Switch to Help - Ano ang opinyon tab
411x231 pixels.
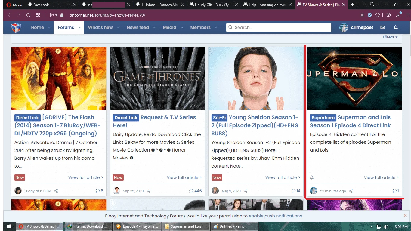coord(267,5)
